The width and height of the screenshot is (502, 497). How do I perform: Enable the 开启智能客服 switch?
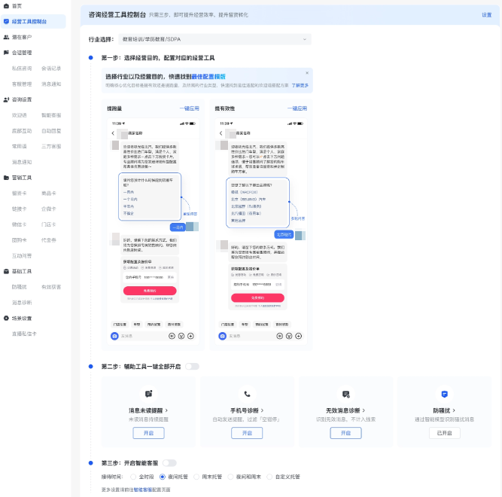169,463
